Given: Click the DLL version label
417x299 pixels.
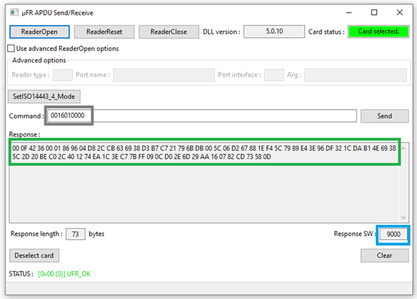Looking at the screenshot, I should point(222,32).
